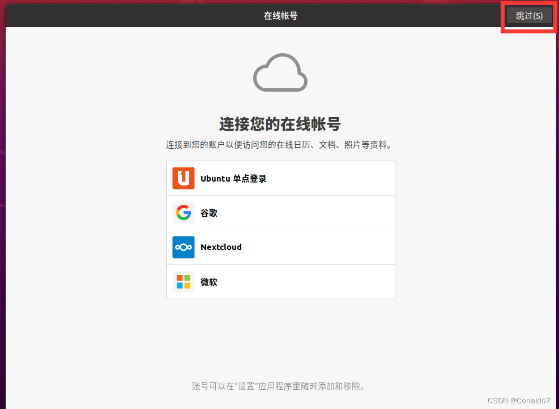Choose the Google 谷歌 logo icon
The width and height of the screenshot is (559, 409).
pyautogui.click(x=184, y=213)
